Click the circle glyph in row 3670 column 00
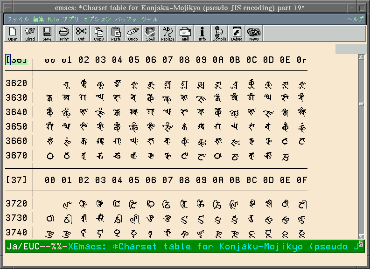Viewport: 370px width, 269px height. click(50, 156)
